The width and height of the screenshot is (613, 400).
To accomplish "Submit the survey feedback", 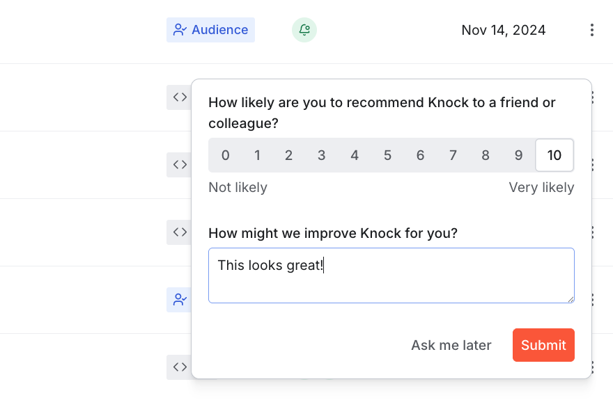I will point(543,345).
